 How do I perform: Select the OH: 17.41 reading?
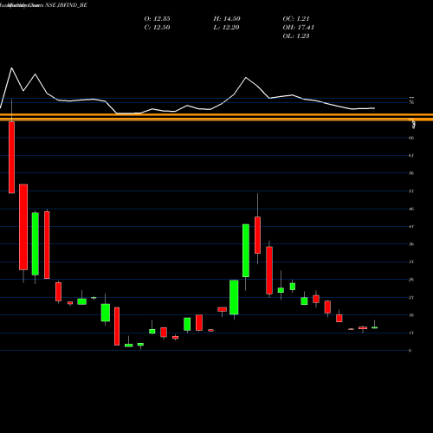(299, 28)
